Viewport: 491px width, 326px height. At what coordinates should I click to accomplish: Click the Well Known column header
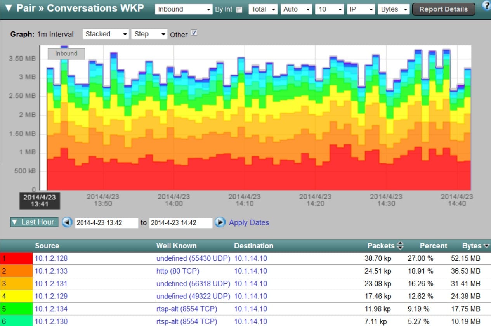[x=176, y=246]
